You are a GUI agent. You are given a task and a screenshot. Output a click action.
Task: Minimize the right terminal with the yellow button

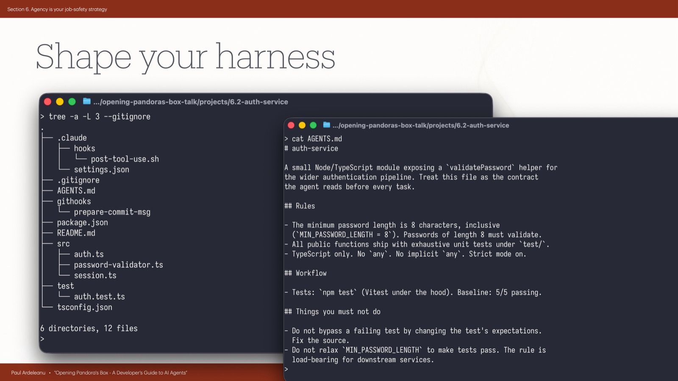(x=302, y=125)
